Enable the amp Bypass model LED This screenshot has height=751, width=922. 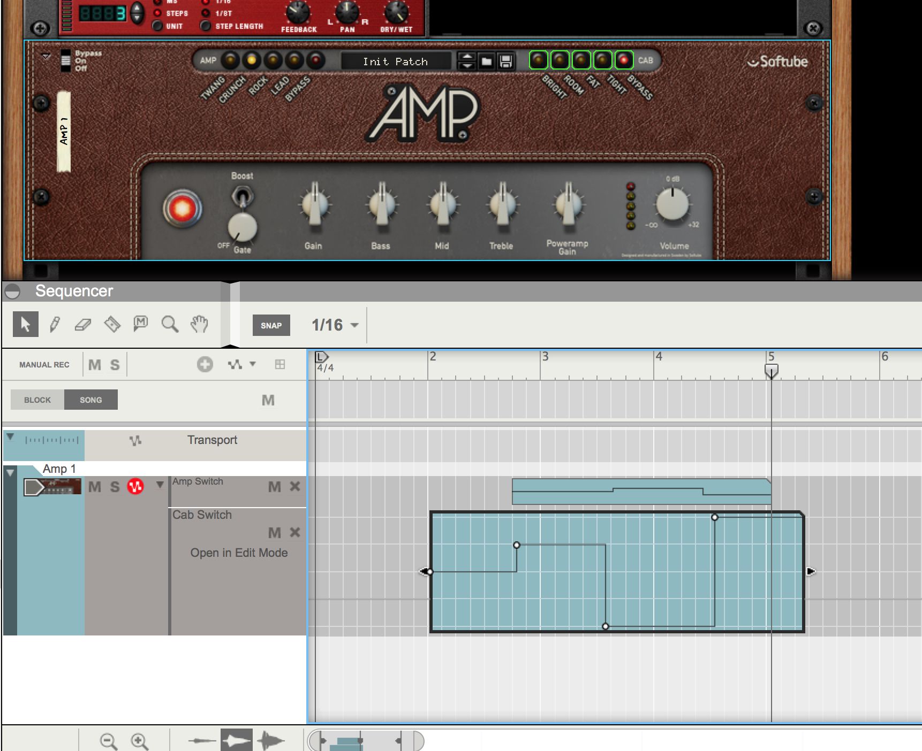click(315, 60)
